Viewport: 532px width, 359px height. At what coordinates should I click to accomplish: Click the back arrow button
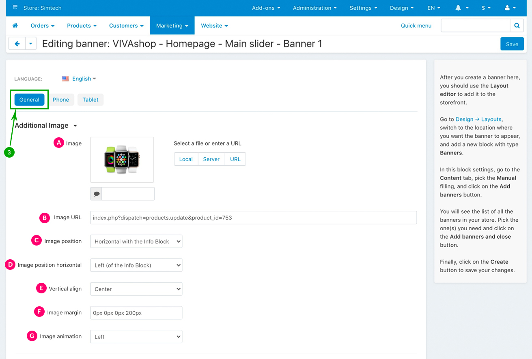tap(17, 44)
